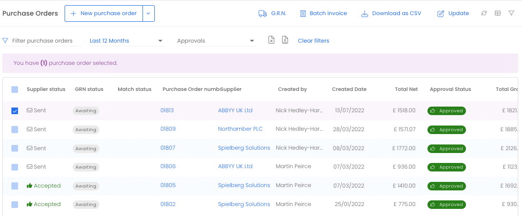Sort by Total Net column header

click(x=406, y=89)
